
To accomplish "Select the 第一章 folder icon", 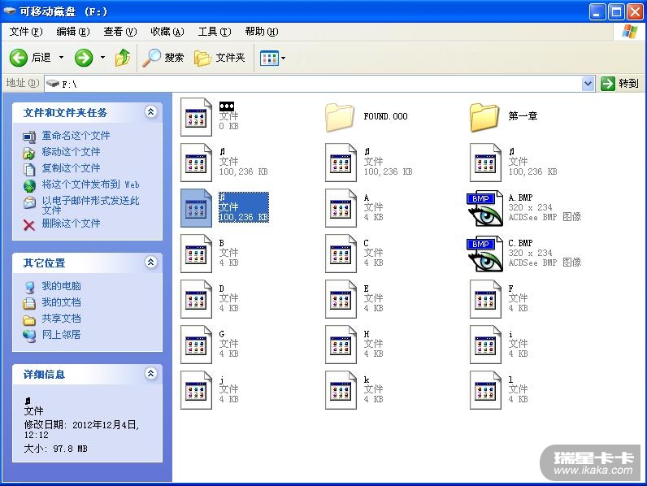I will [484, 117].
